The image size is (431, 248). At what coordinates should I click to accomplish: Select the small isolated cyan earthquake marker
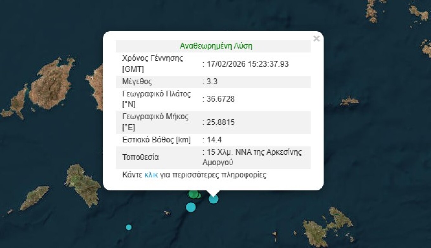(129, 227)
